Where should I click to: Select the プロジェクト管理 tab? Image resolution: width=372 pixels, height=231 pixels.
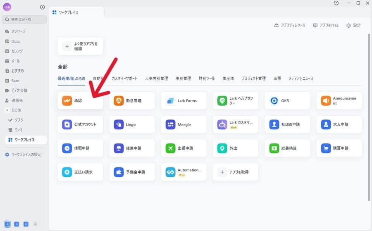(x=254, y=78)
